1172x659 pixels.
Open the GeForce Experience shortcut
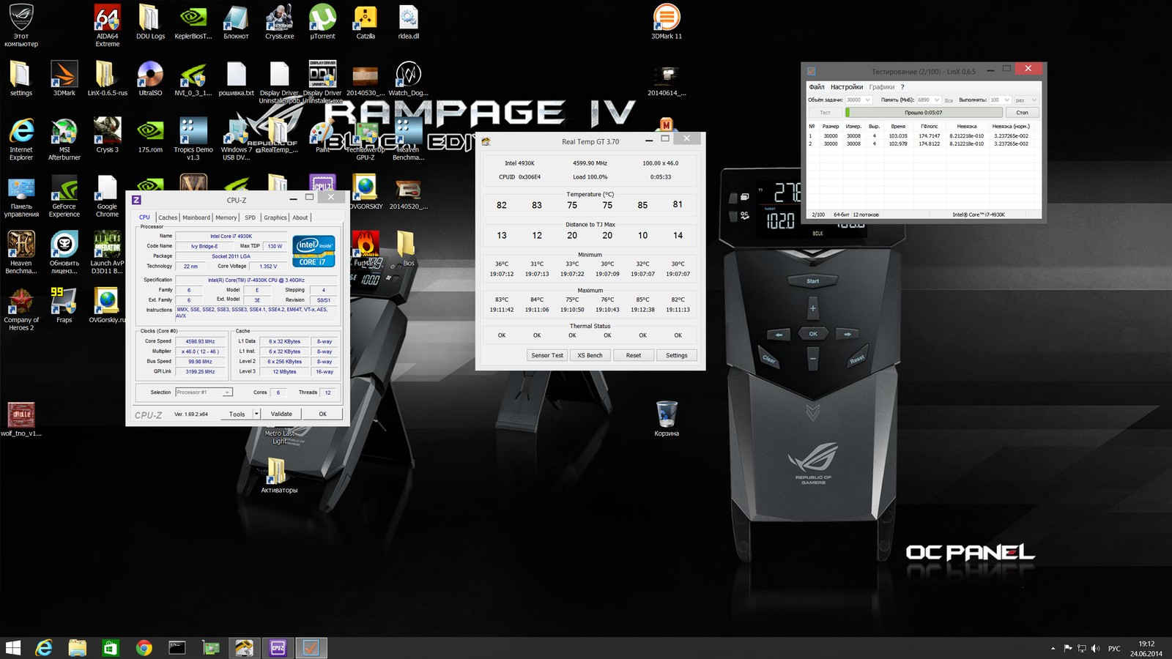[x=64, y=196]
